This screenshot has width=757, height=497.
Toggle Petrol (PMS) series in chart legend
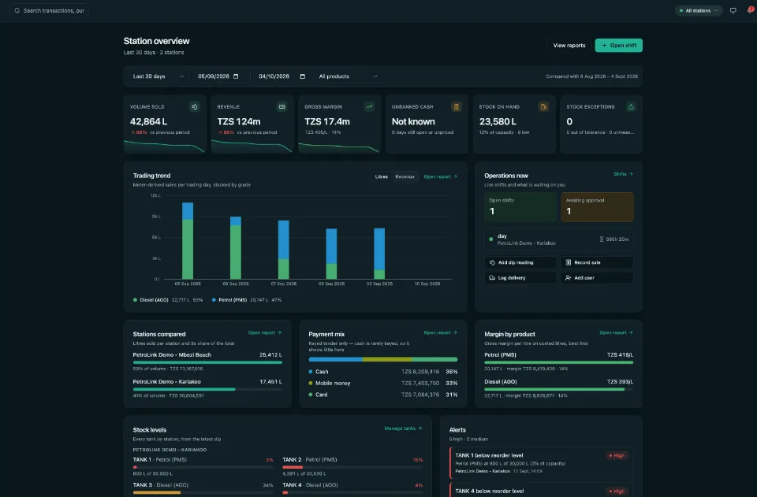tap(246, 300)
